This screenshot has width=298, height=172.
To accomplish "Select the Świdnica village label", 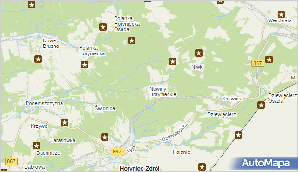I will pyautogui.click(x=105, y=108).
